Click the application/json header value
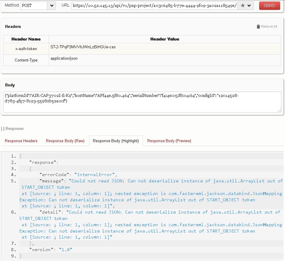The image size is (285, 261). (64, 58)
